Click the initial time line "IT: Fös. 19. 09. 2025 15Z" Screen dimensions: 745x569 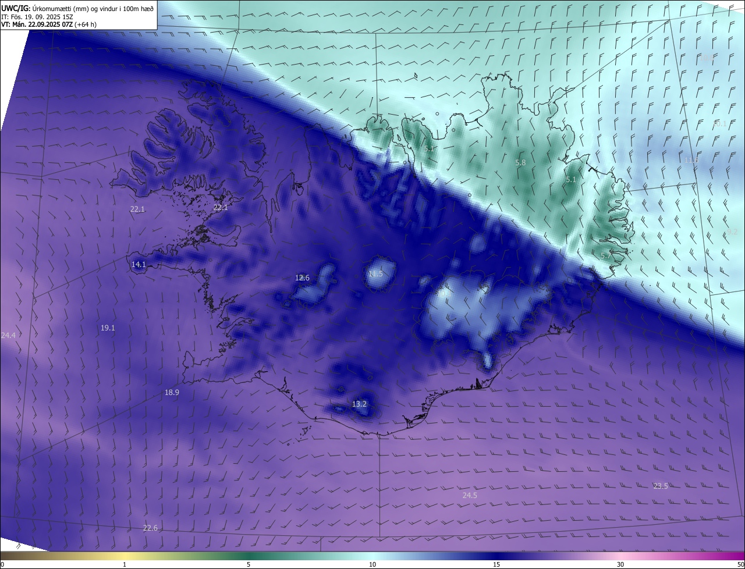[x=37, y=17]
